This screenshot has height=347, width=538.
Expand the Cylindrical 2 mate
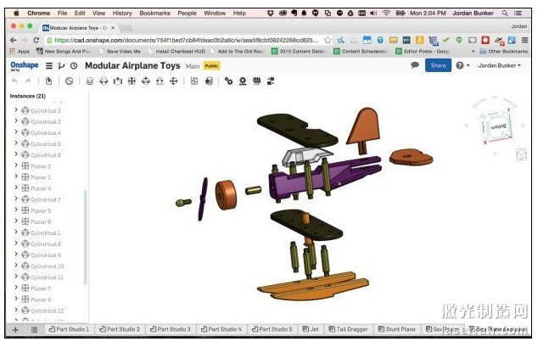coord(15,110)
